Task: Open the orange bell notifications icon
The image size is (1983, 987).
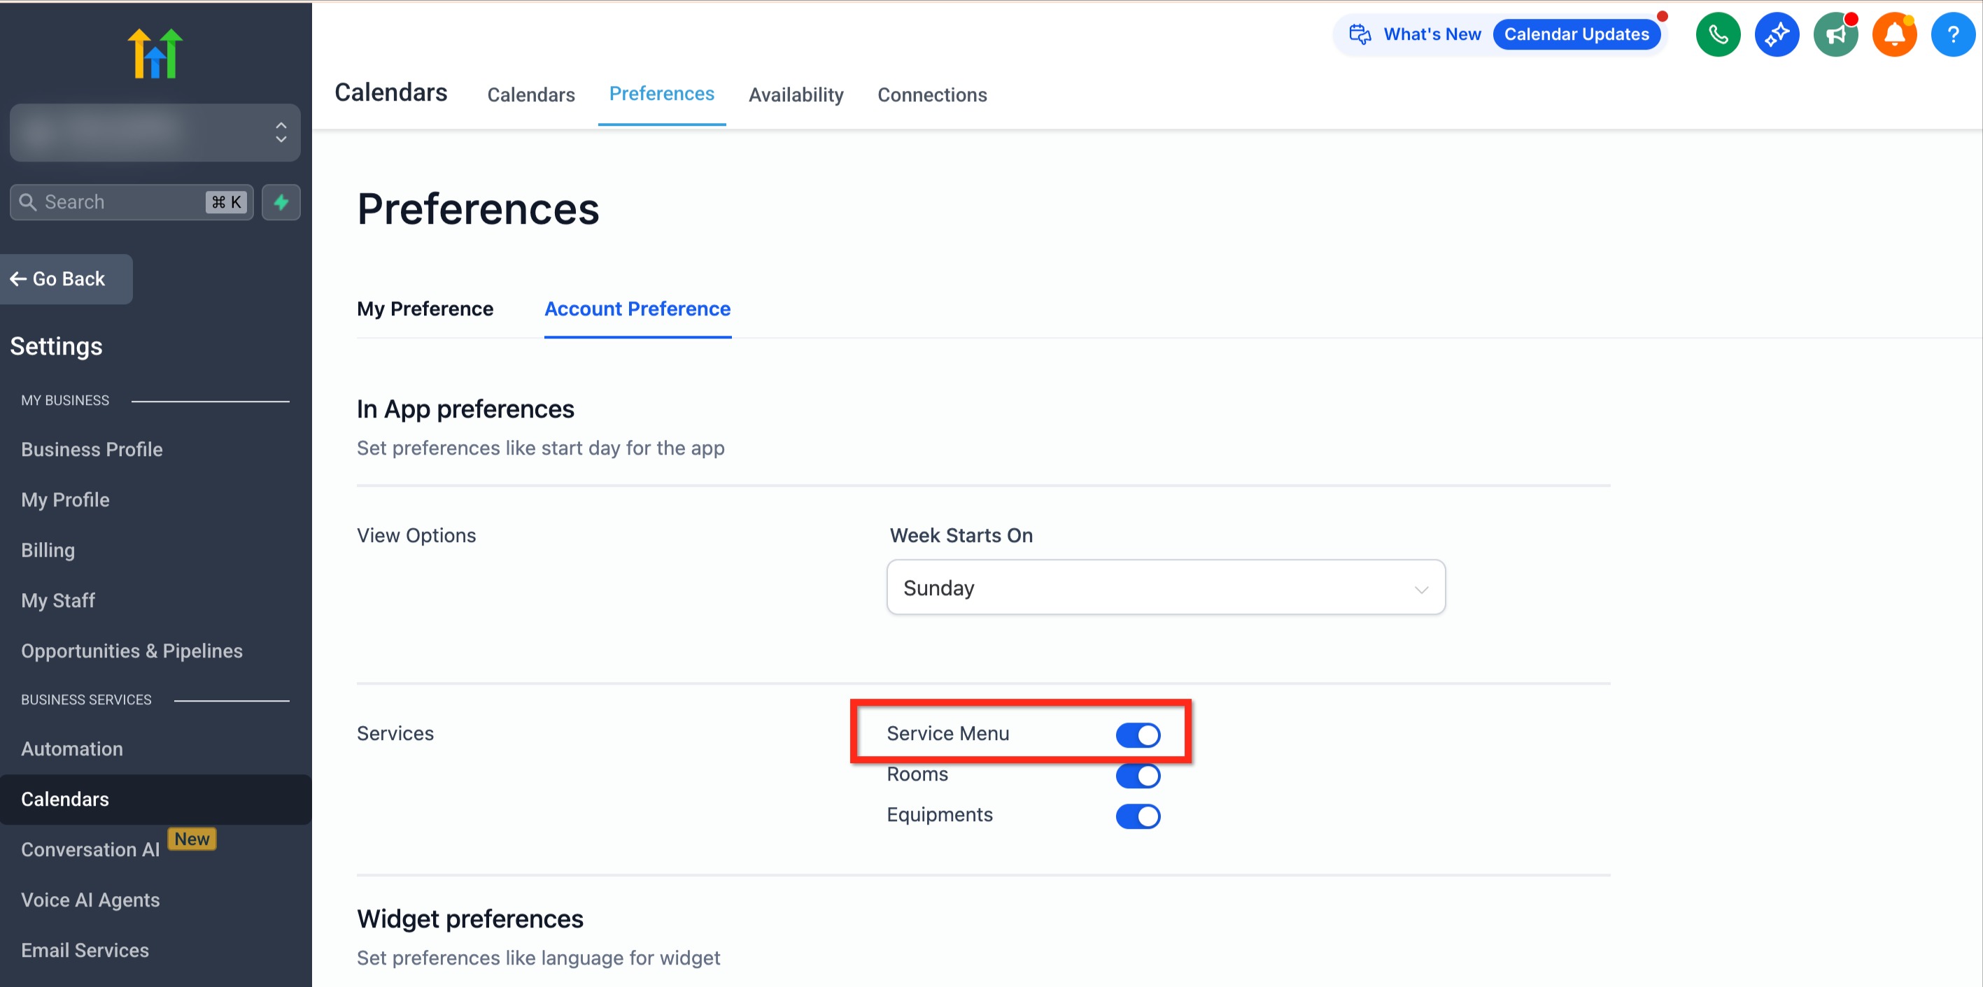Action: point(1893,34)
